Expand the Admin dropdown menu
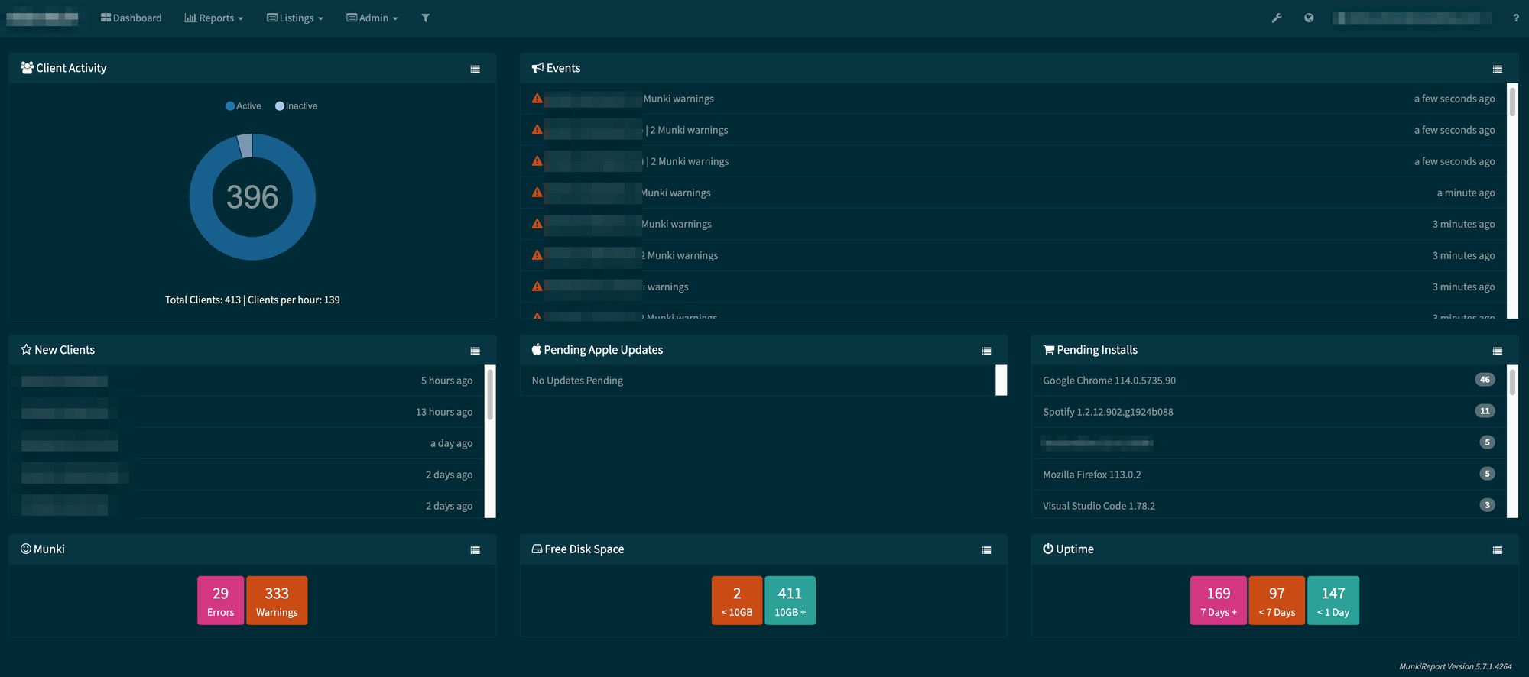This screenshot has height=677, width=1529. pyautogui.click(x=372, y=18)
